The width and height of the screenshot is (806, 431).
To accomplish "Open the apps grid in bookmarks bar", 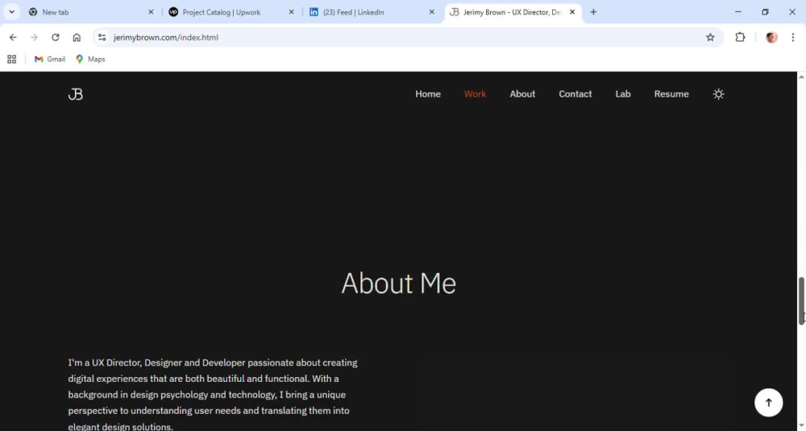I will tap(12, 59).
